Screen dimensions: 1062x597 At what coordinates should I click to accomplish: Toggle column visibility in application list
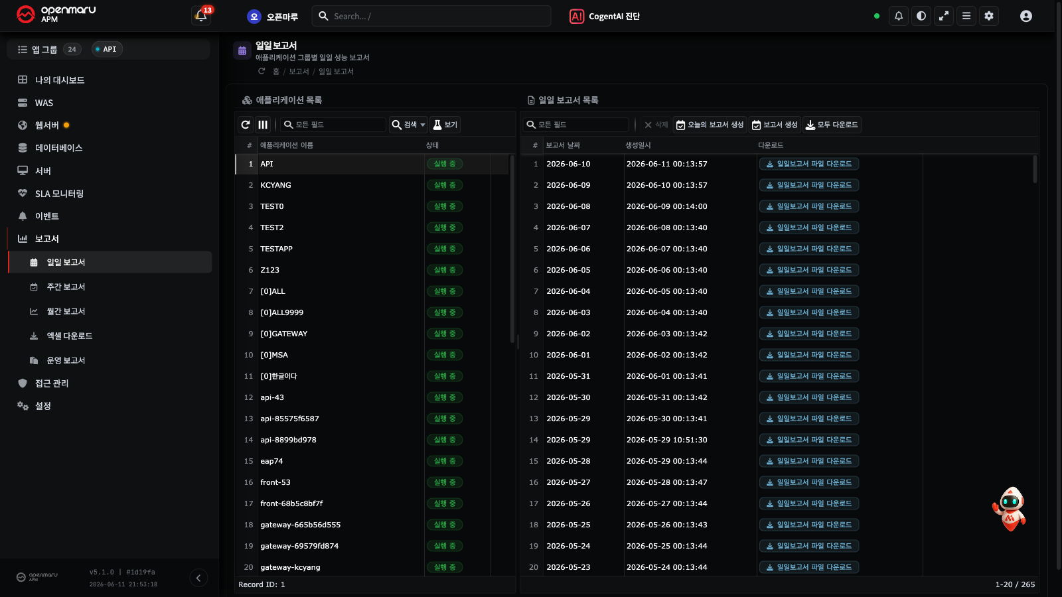coord(263,125)
